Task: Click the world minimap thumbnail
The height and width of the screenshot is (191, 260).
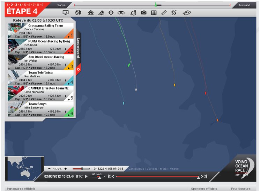Action: click(x=24, y=168)
